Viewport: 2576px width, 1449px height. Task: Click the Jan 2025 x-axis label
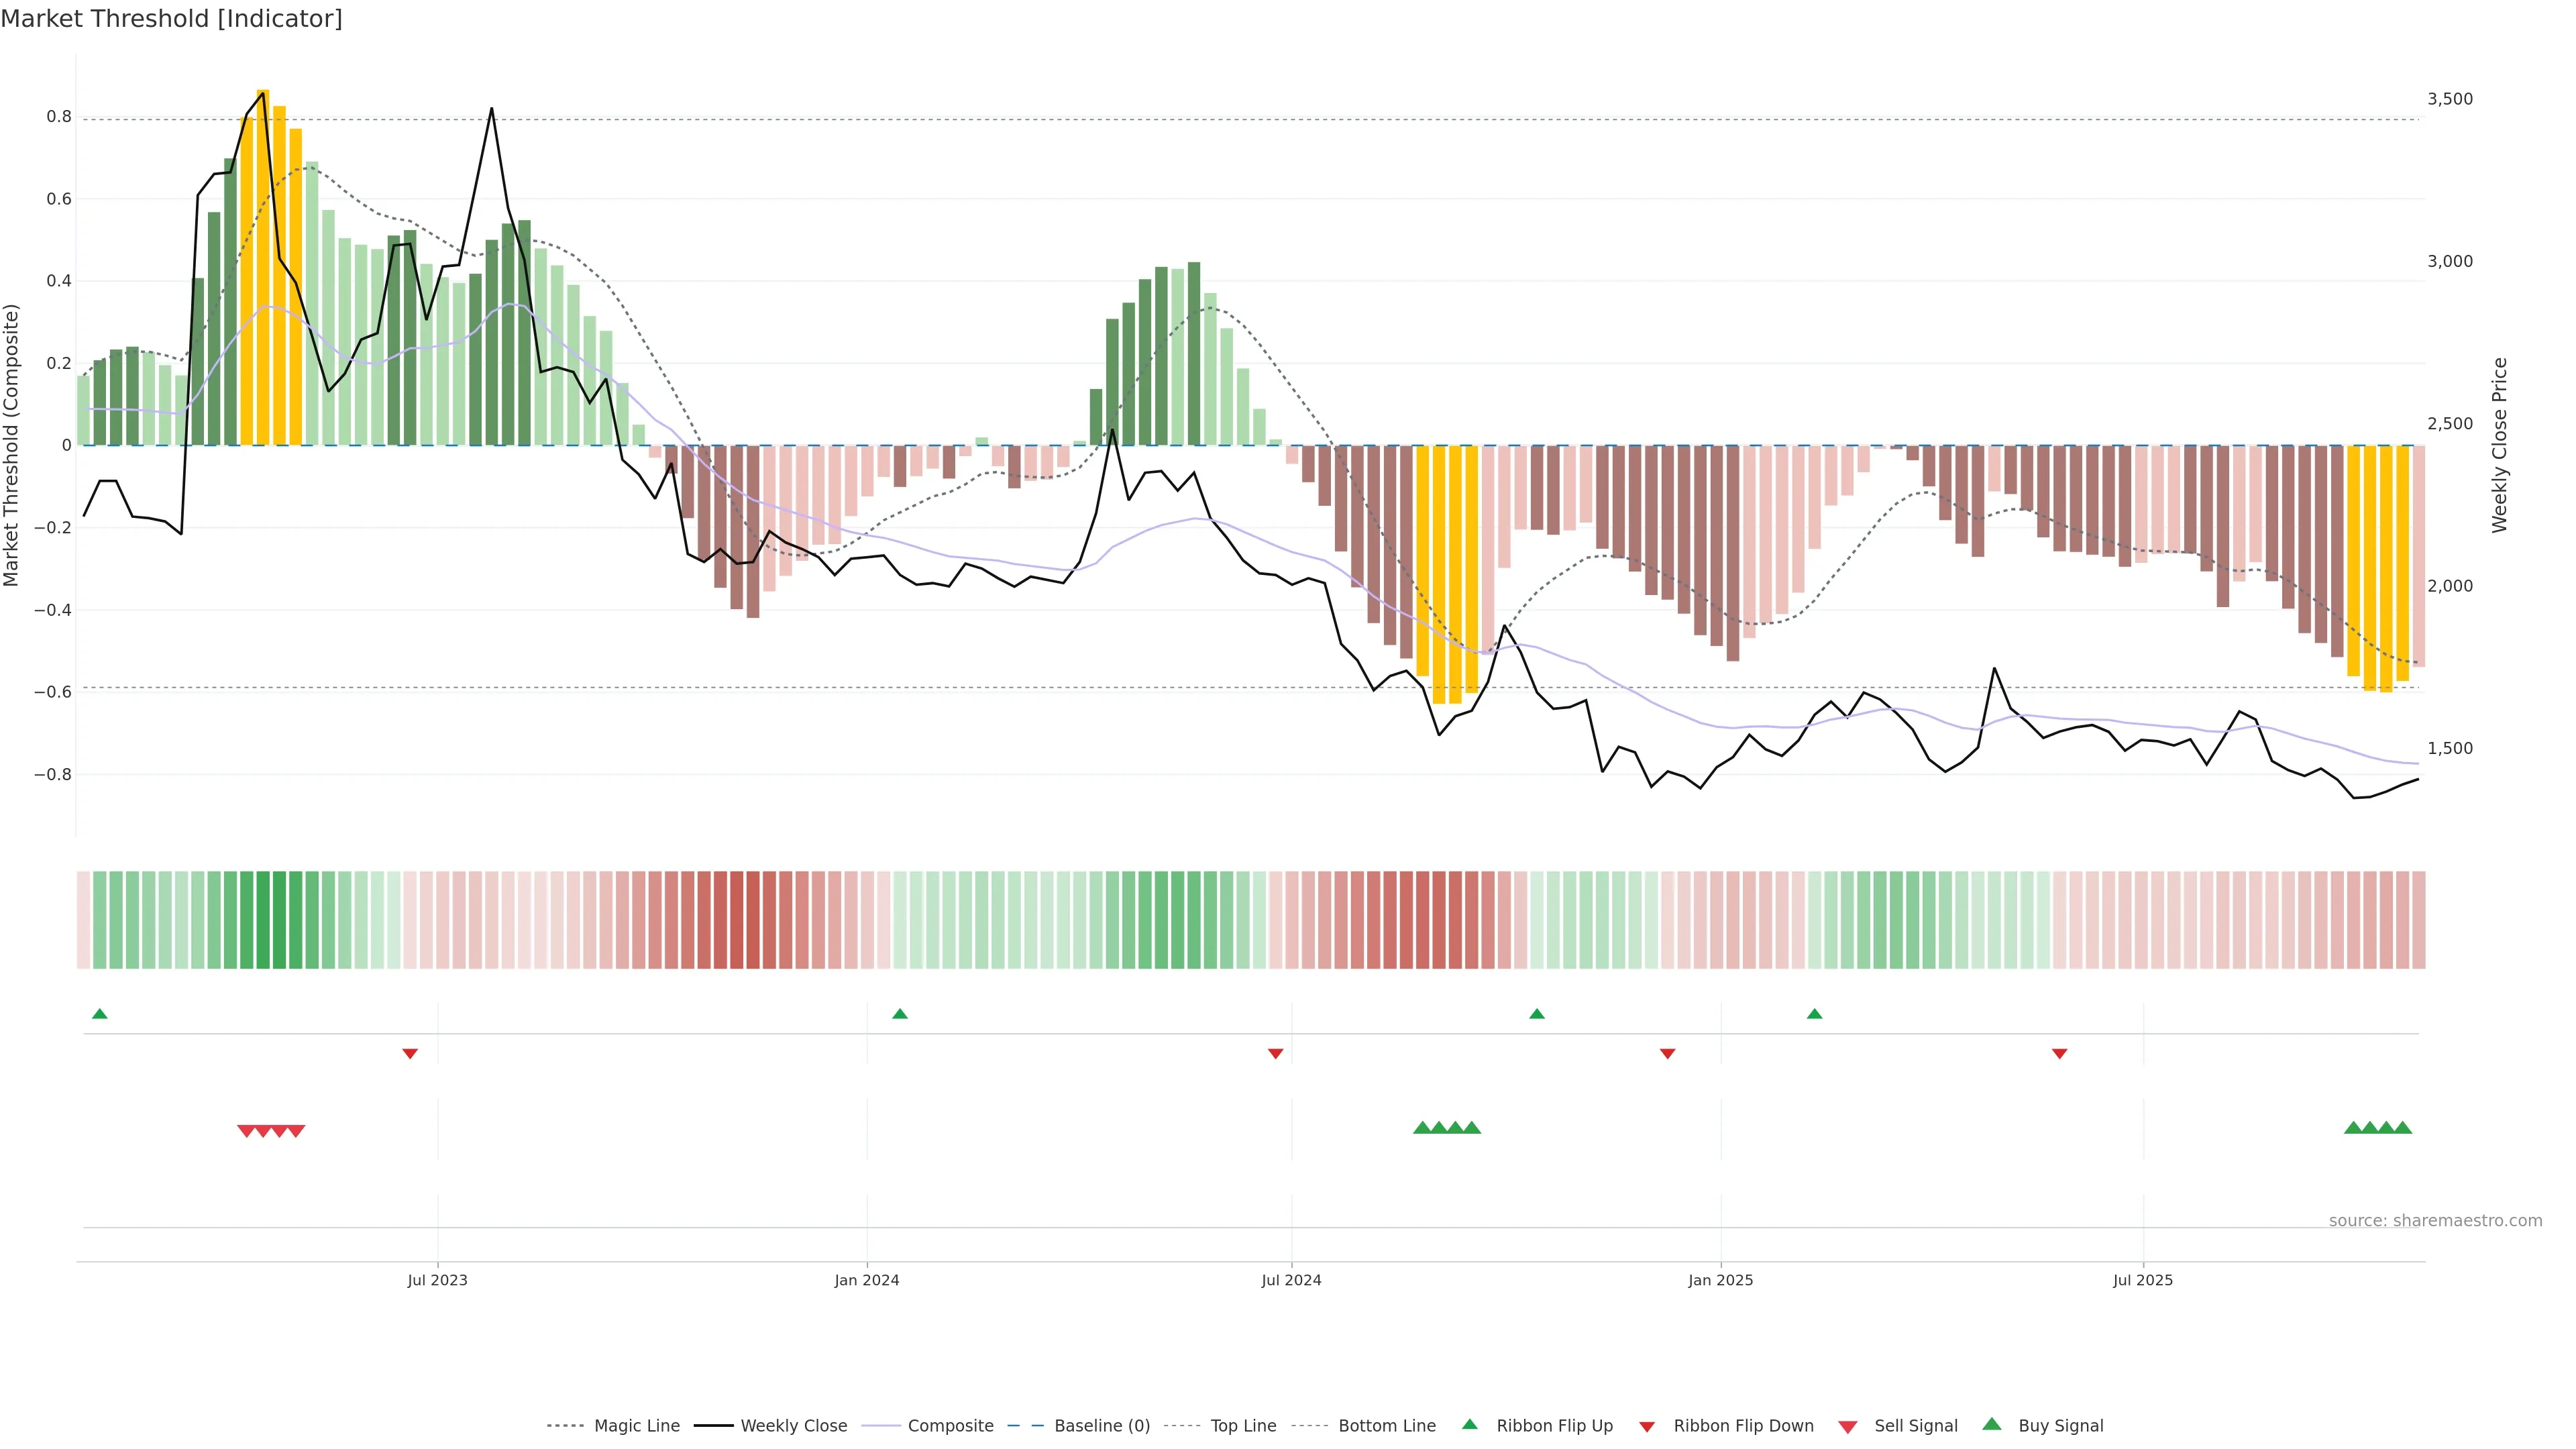click(x=1720, y=1280)
